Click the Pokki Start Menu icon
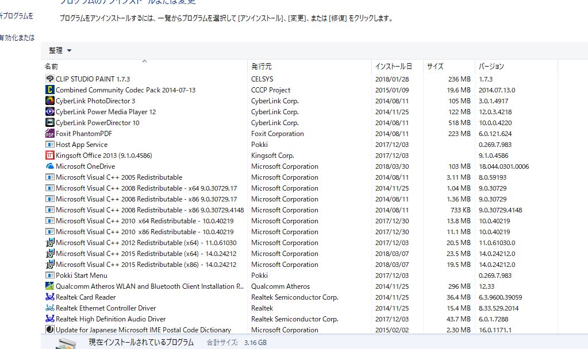 pos(50,275)
